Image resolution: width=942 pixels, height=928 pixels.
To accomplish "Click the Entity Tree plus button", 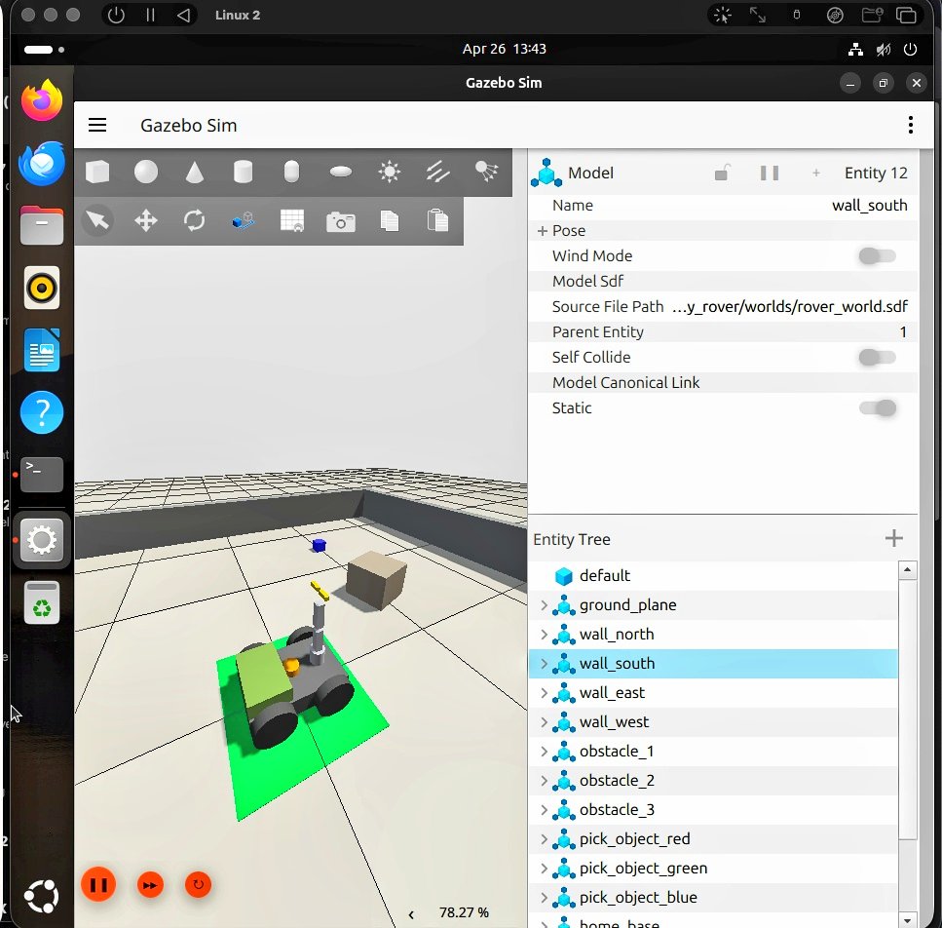I will 894,538.
